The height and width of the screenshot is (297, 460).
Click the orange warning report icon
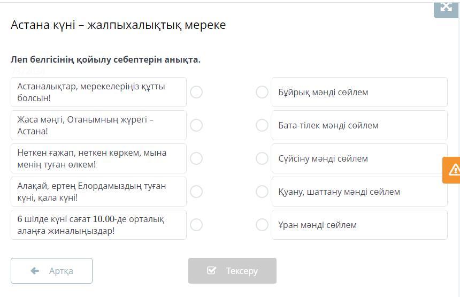pos(453,170)
